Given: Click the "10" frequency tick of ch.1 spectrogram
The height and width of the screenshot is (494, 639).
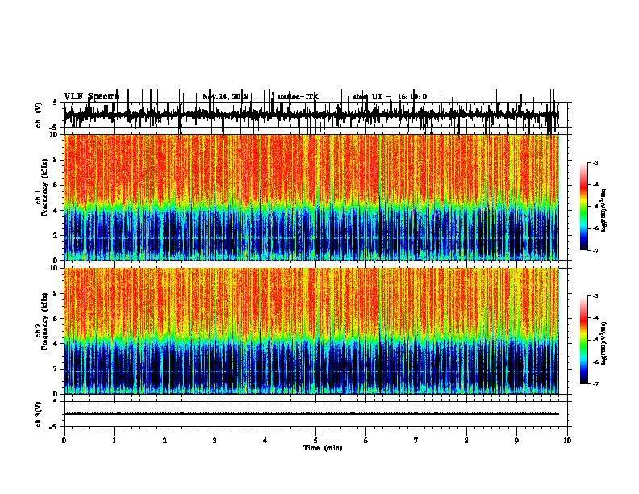Looking at the screenshot, I should point(54,135).
